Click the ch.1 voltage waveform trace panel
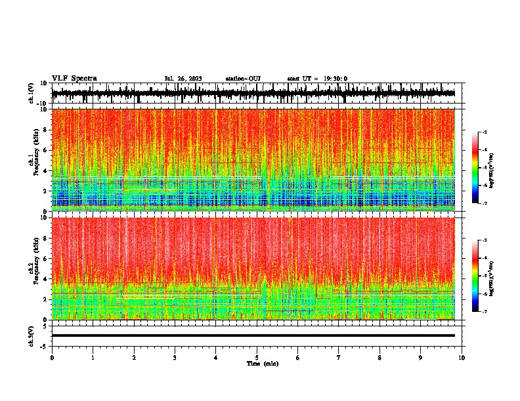The height and width of the screenshot is (401, 520). 256,93
